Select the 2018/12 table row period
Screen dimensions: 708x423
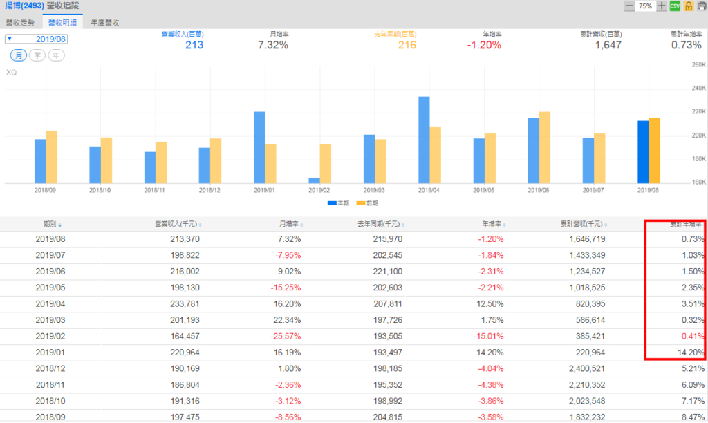[50, 369]
